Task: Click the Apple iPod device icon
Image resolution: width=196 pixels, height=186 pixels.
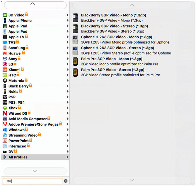Action: [5, 31]
